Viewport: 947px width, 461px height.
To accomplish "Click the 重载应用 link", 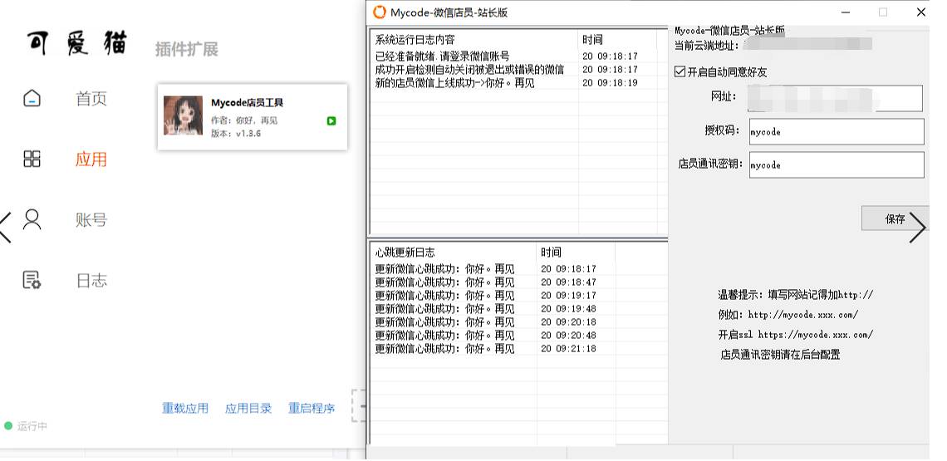I will 185,409.
